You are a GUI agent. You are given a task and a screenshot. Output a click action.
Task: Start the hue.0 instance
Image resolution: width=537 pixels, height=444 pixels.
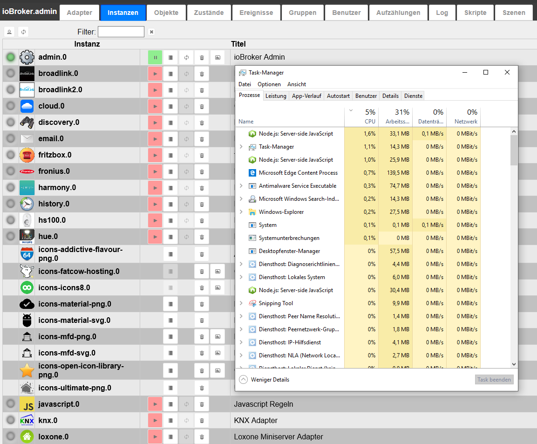tap(155, 237)
